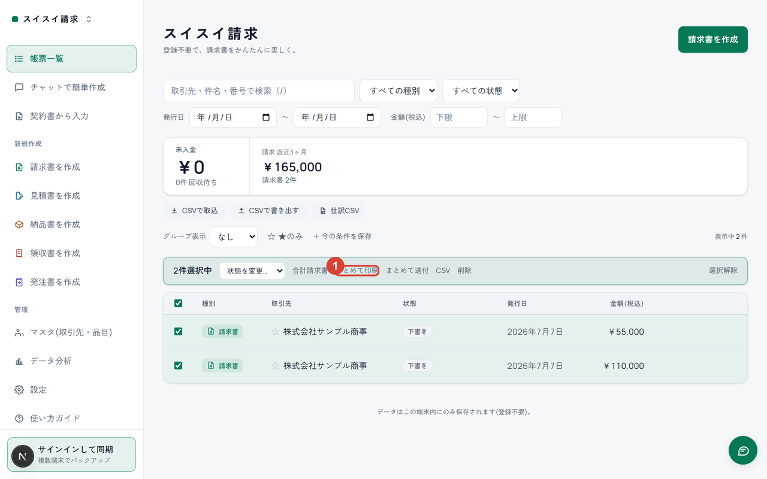
Task: Click the 種別 column header
Action: (x=209, y=304)
